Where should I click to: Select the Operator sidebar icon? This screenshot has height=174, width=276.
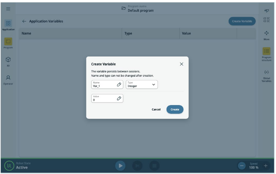tap(8, 79)
